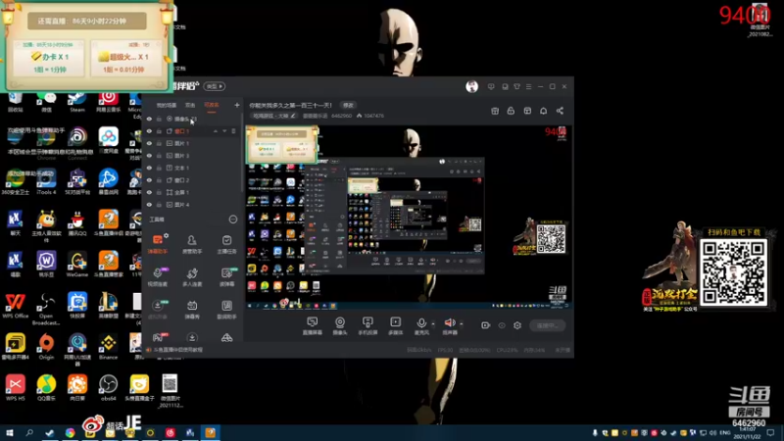
Task: Click the share icon above preview
Action: pyautogui.click(x=560, y=111)
